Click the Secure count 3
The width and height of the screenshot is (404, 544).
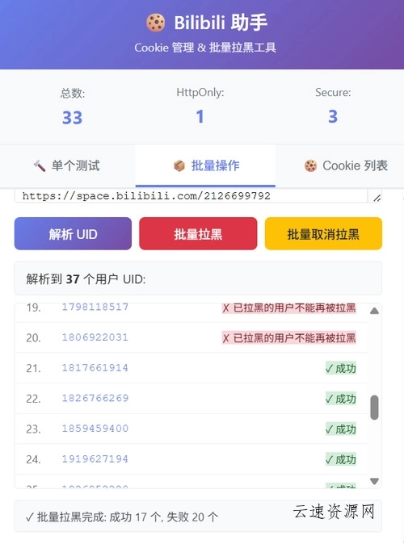[333, 116]
